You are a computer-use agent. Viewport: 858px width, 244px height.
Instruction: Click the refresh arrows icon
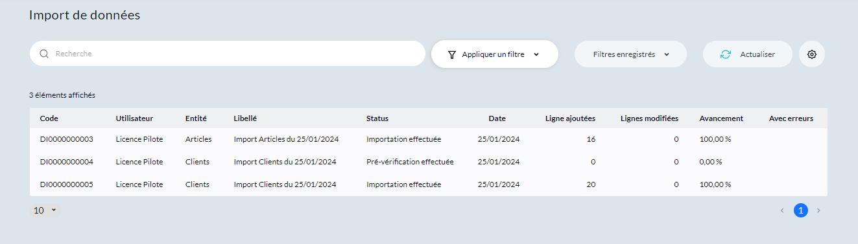(x=726, y=54)
